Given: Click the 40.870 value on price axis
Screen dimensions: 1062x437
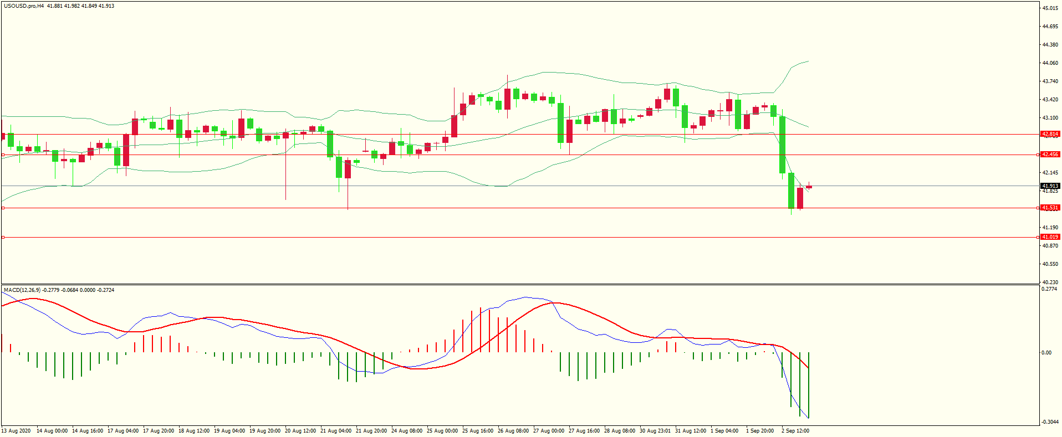Looking at the screenshot, I should point(1050,246).
